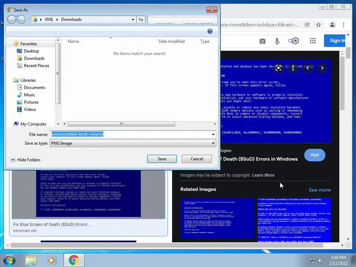Go to the previous image with left chevron

point(308,68)
